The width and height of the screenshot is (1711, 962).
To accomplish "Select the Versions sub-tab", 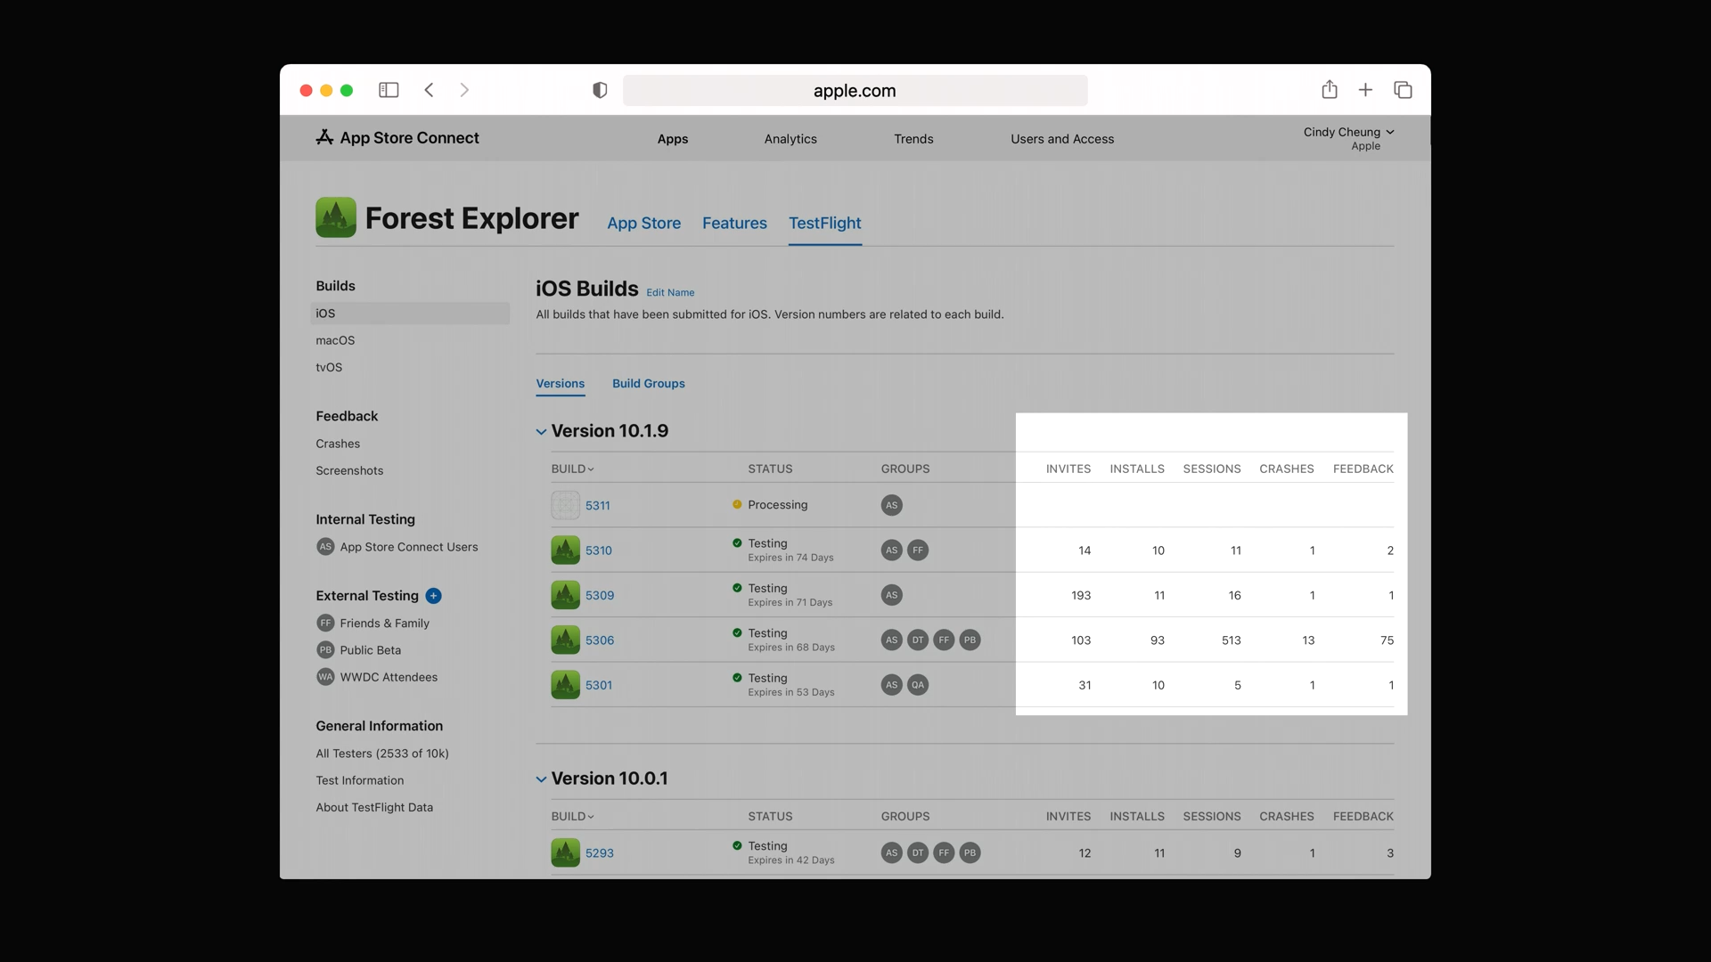I will point(560,384).
